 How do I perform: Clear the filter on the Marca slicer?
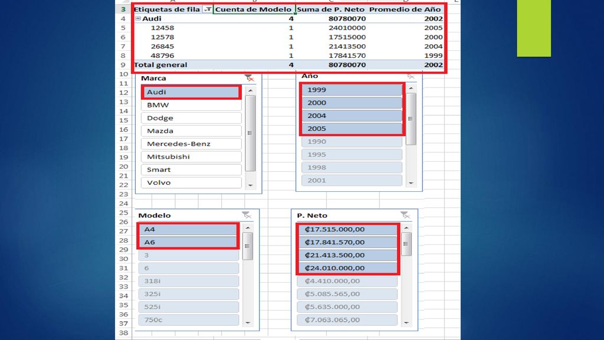250,79
